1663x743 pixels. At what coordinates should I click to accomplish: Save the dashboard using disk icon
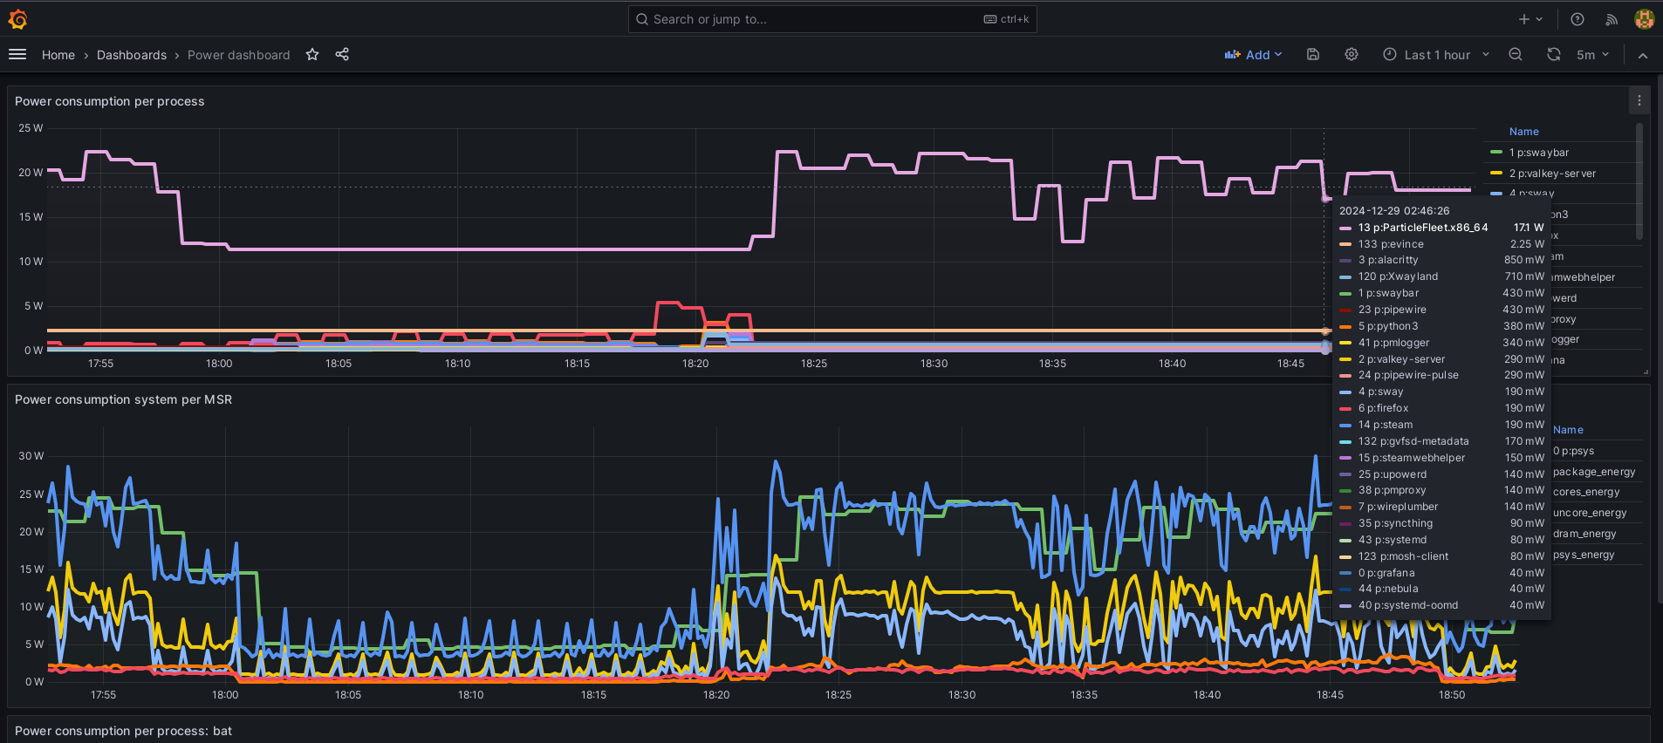click(x=1313, y=54)
